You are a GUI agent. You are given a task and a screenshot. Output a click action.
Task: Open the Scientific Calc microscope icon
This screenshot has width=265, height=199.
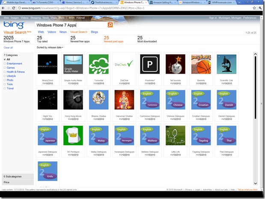pos(226,64)
